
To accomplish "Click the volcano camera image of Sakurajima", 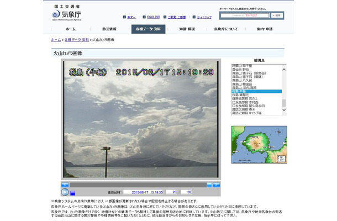I will [141, 119].
